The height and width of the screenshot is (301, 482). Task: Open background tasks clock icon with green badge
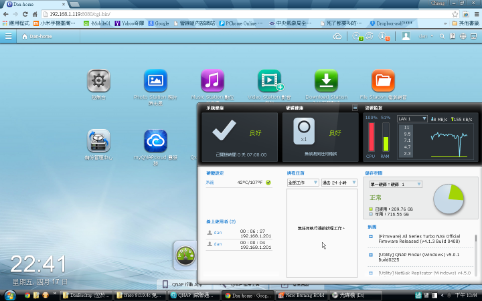(357, 36)
